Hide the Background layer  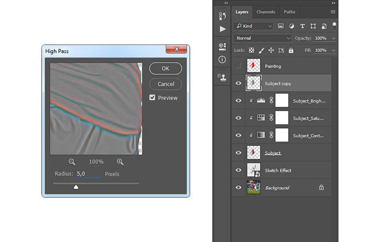238,187
